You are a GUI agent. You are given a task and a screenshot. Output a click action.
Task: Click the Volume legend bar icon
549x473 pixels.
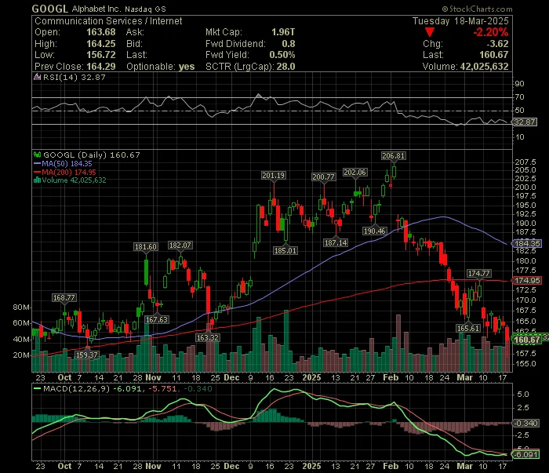tap(37, 180)
